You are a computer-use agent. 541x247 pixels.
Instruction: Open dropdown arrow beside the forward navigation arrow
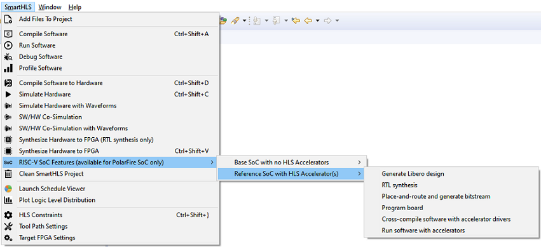(337, 21)
